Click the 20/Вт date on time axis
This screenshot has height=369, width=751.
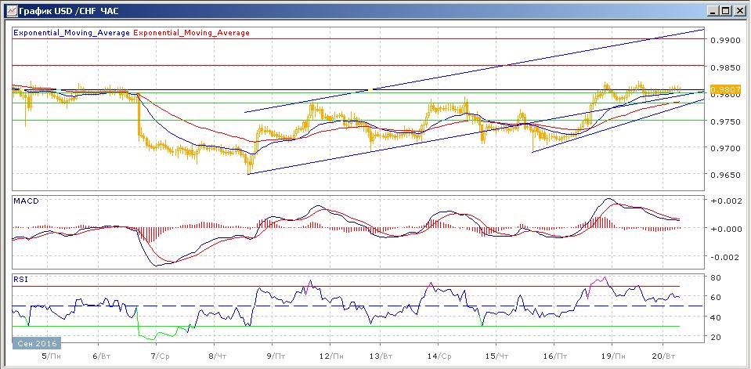point(663,355)
